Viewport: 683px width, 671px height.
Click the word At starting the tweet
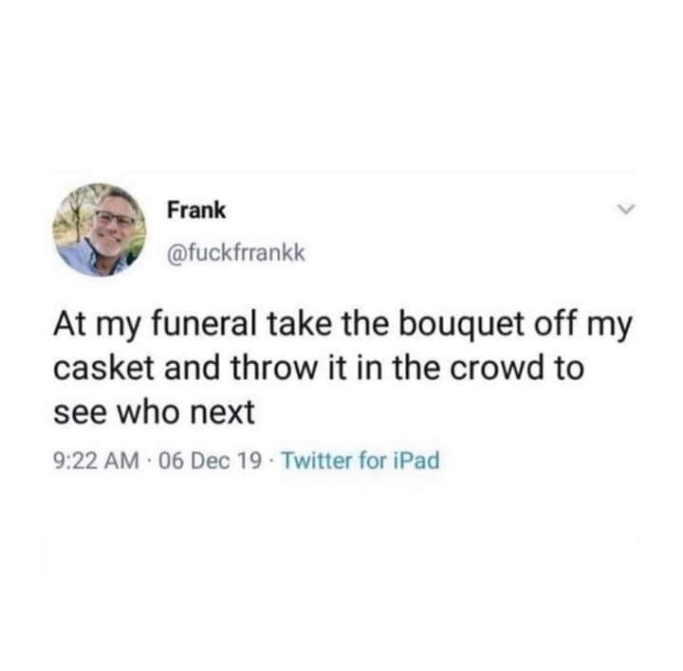[69, 325]
